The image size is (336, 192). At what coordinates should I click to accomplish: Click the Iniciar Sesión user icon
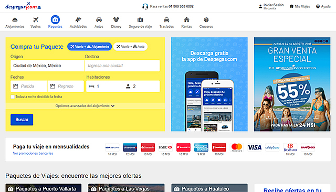pos(260,6)
